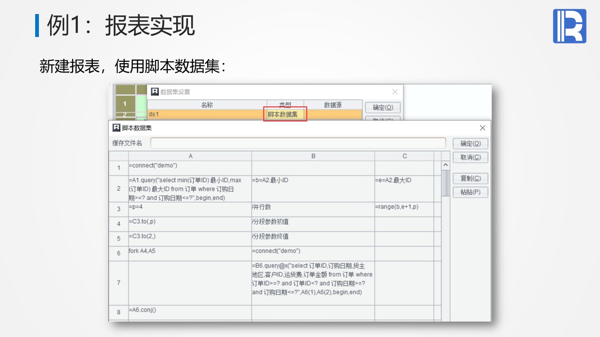
Task: Select row 6 header in script grid
Action: point(119,254)
